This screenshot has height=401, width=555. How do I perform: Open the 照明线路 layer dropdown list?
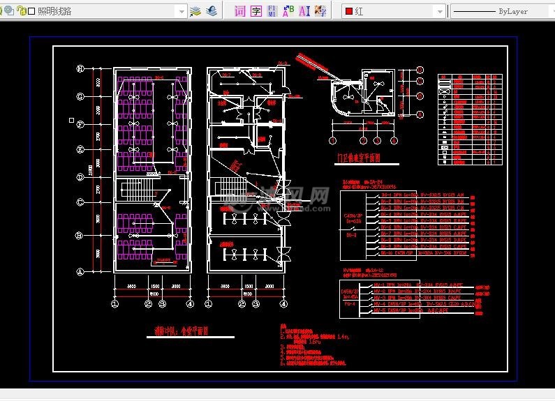pyautogui.click(x=182, y=12)
